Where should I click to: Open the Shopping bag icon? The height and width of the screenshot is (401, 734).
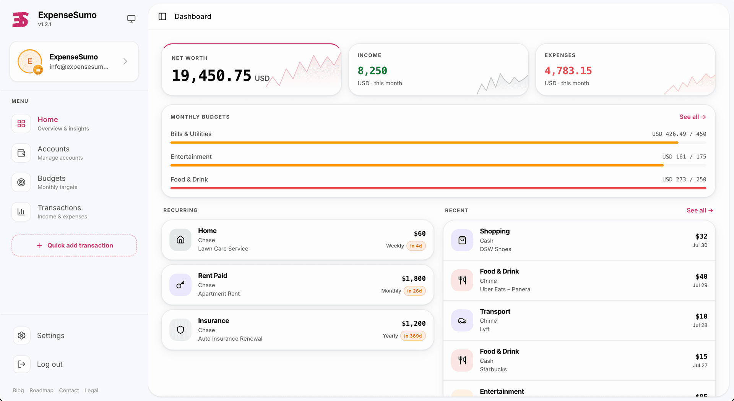[x=462, y=240]
